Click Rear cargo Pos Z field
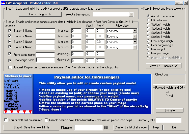The image size is (189, 134). pyautogui.click(x=90, y=61)
